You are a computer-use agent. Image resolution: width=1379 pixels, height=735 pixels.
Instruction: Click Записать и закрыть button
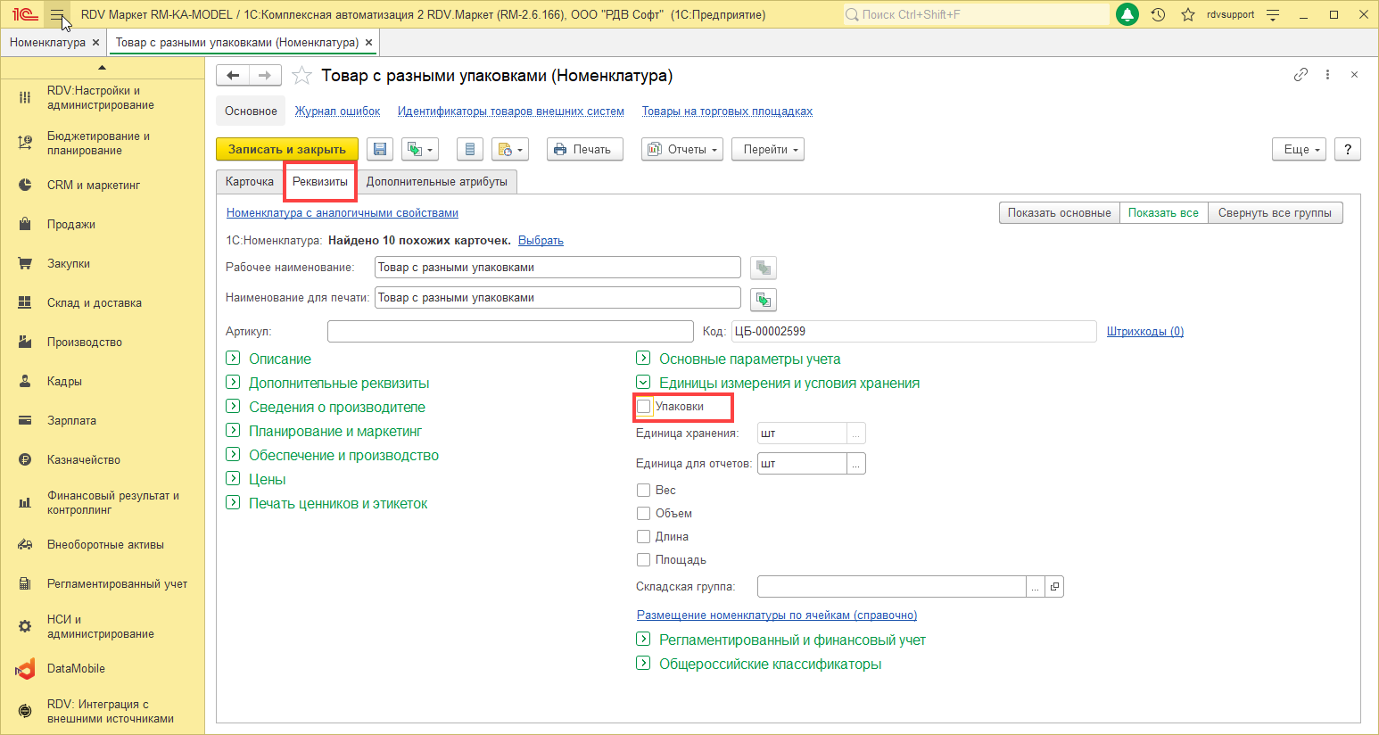click(286, 149)
